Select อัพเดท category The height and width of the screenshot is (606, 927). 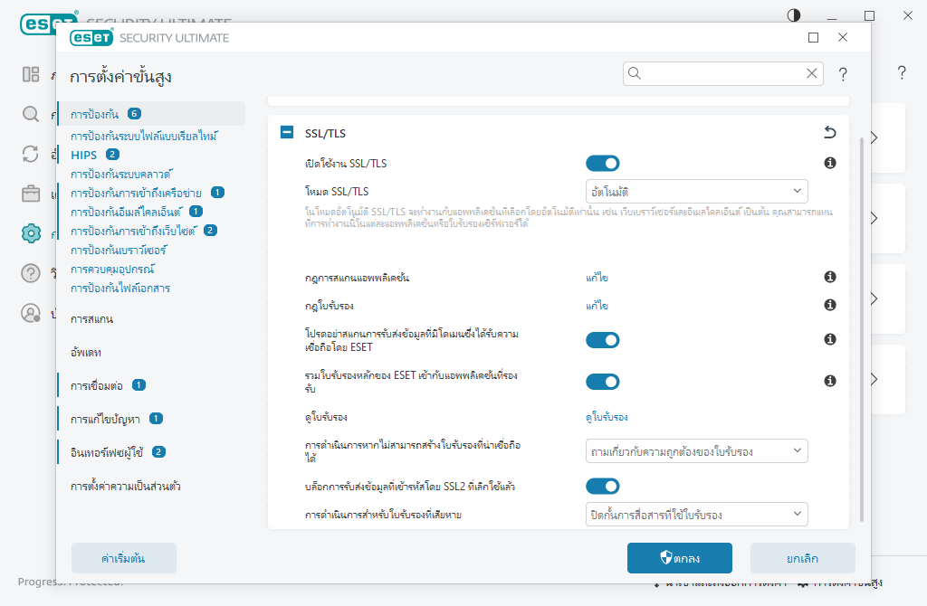click(x=86, y=353)
